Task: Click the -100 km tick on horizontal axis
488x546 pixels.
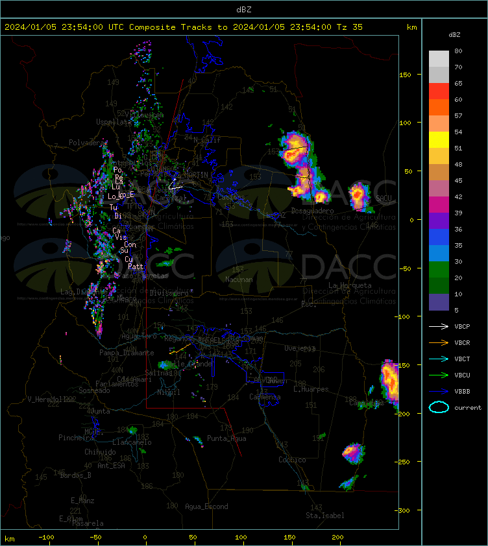Action: (x=46, y=538)
